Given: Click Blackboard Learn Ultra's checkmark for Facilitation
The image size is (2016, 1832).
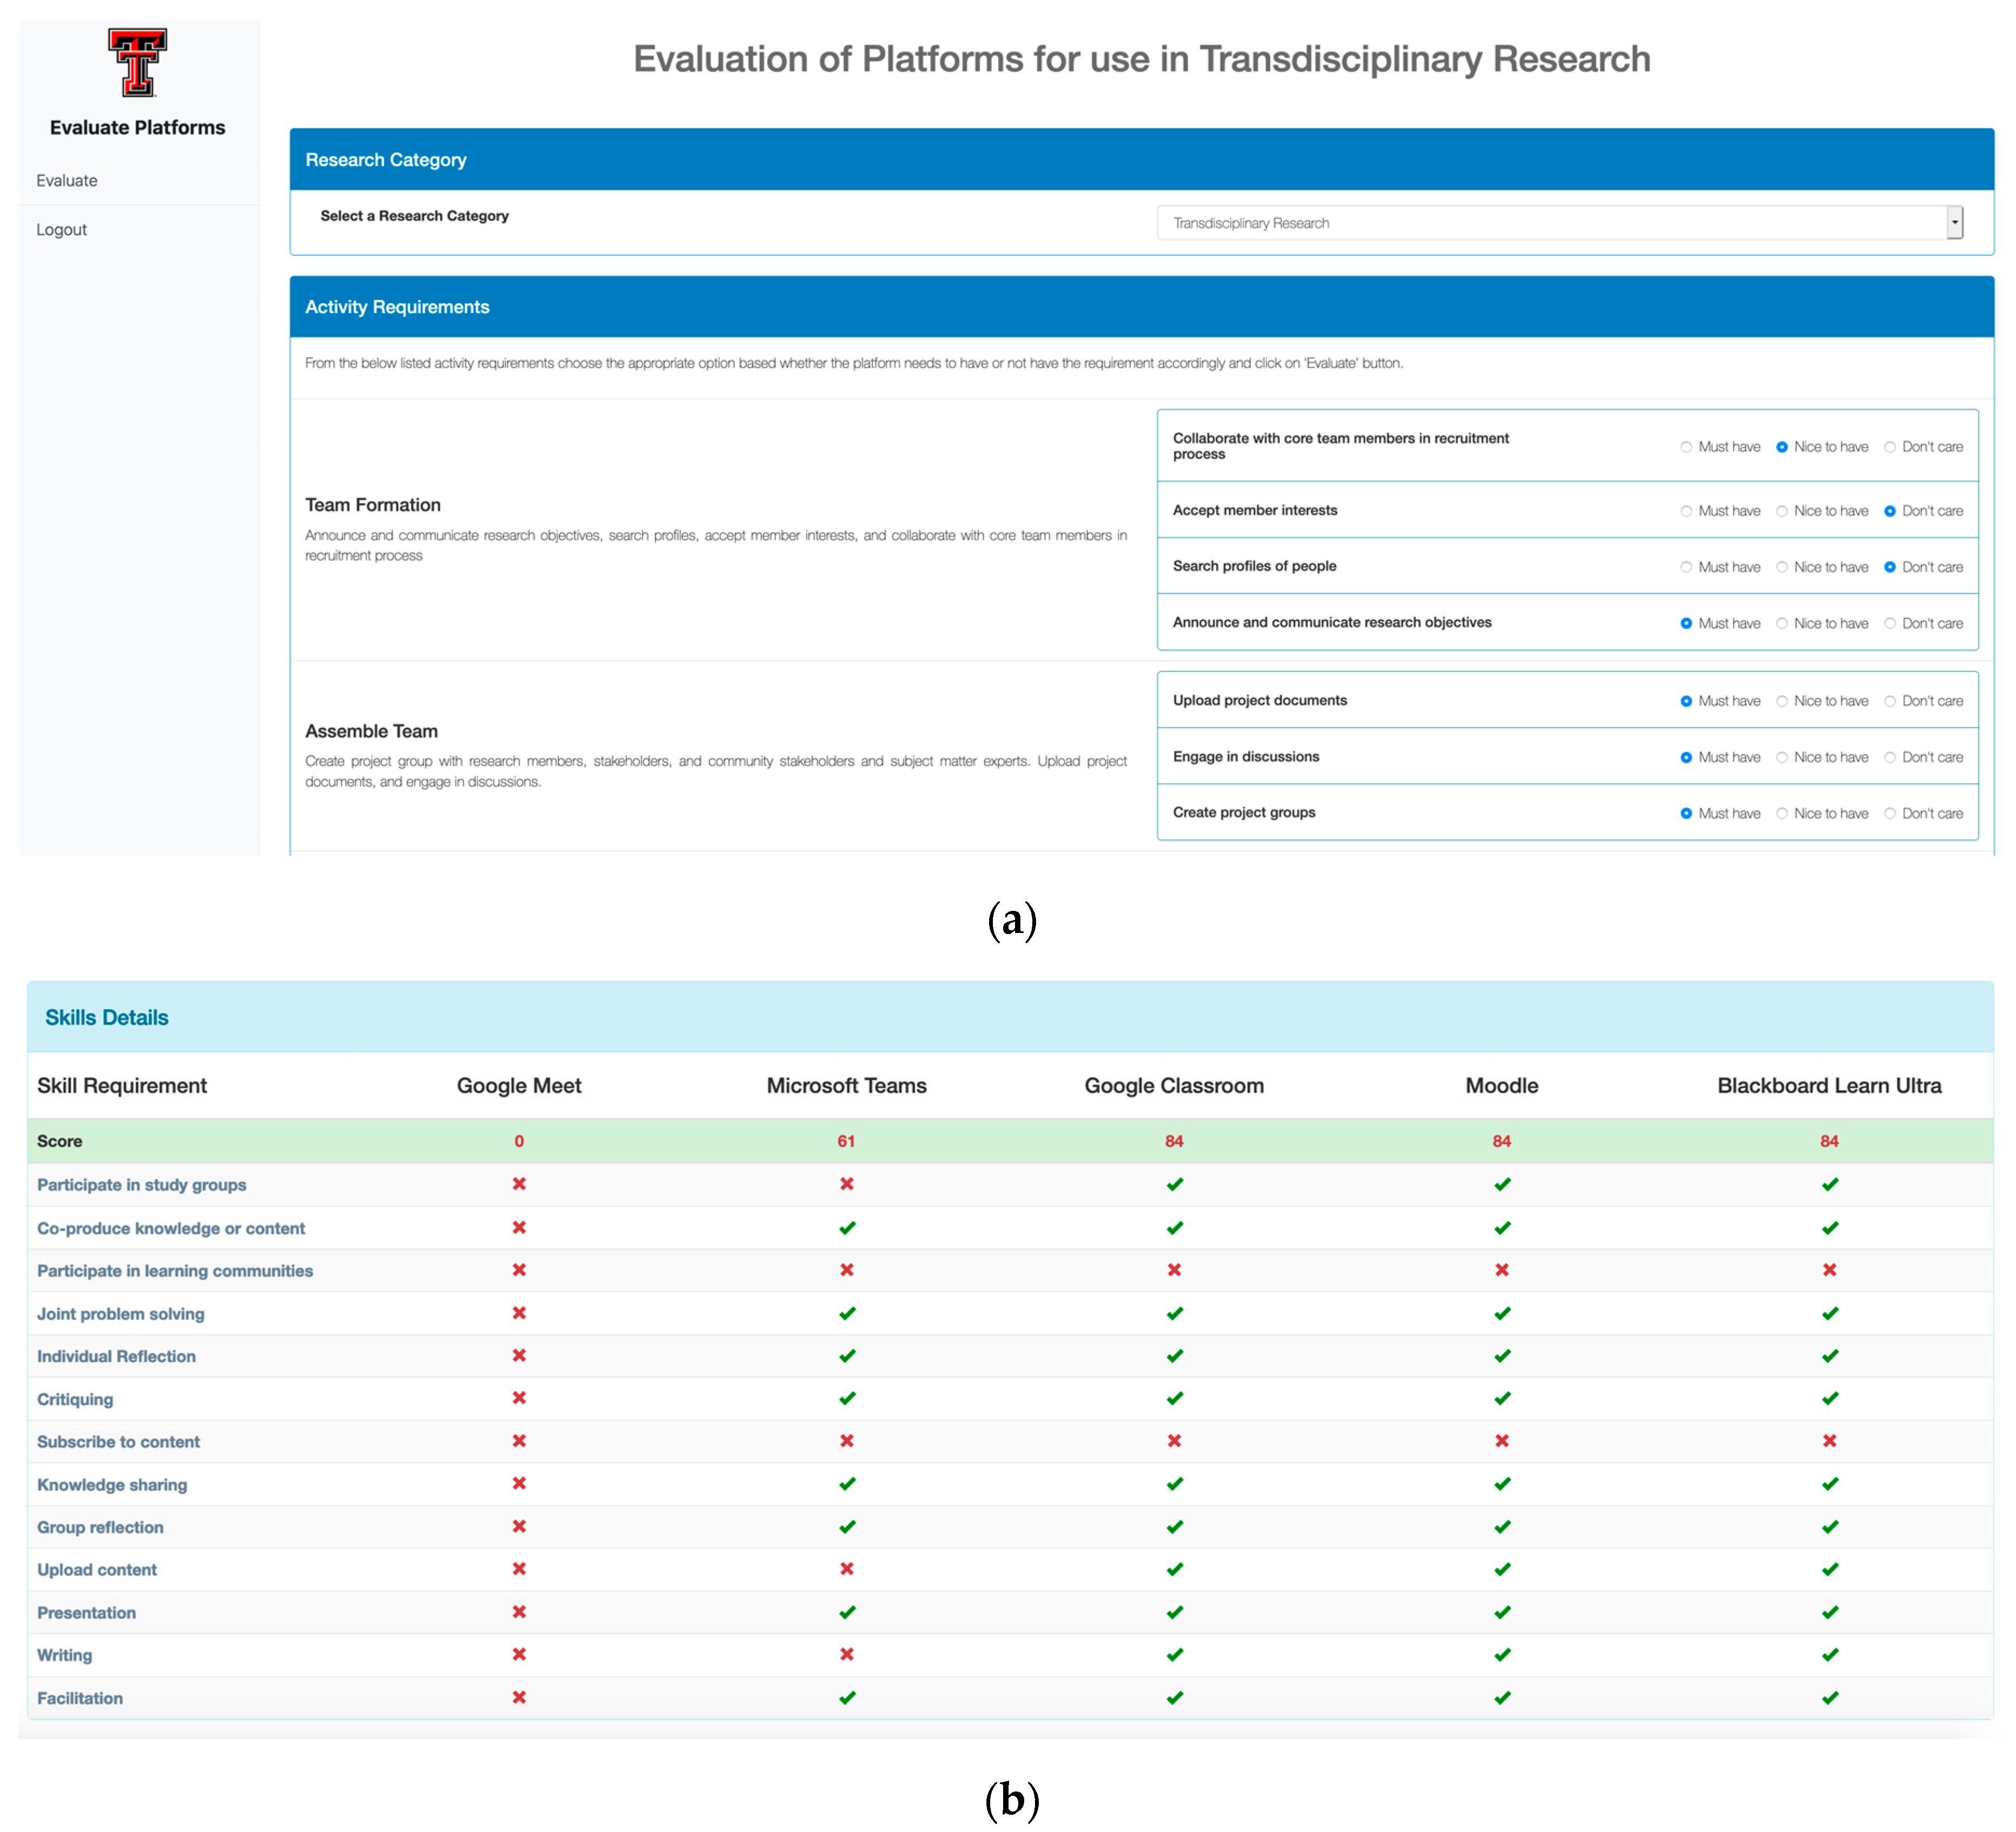Looking at the screenshot, I should (x=1829, y=1697).
